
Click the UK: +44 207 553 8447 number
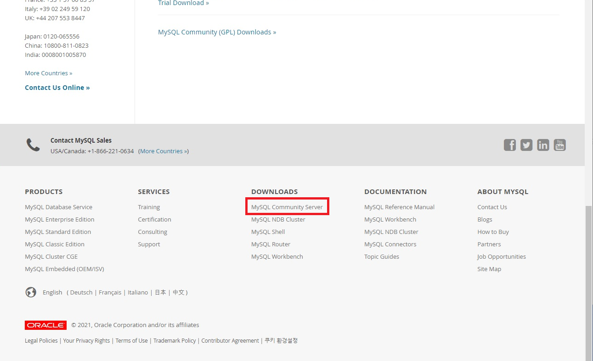pos(55,18)
